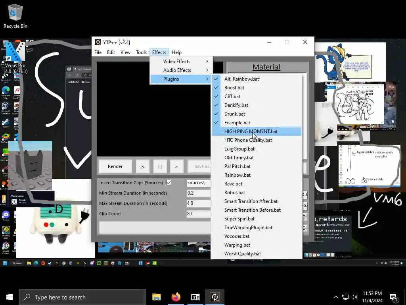406x305 pixels.
Task: Pick the Super Spin.bat plugin
Action: pyautogui.click(x=257, y=219)
